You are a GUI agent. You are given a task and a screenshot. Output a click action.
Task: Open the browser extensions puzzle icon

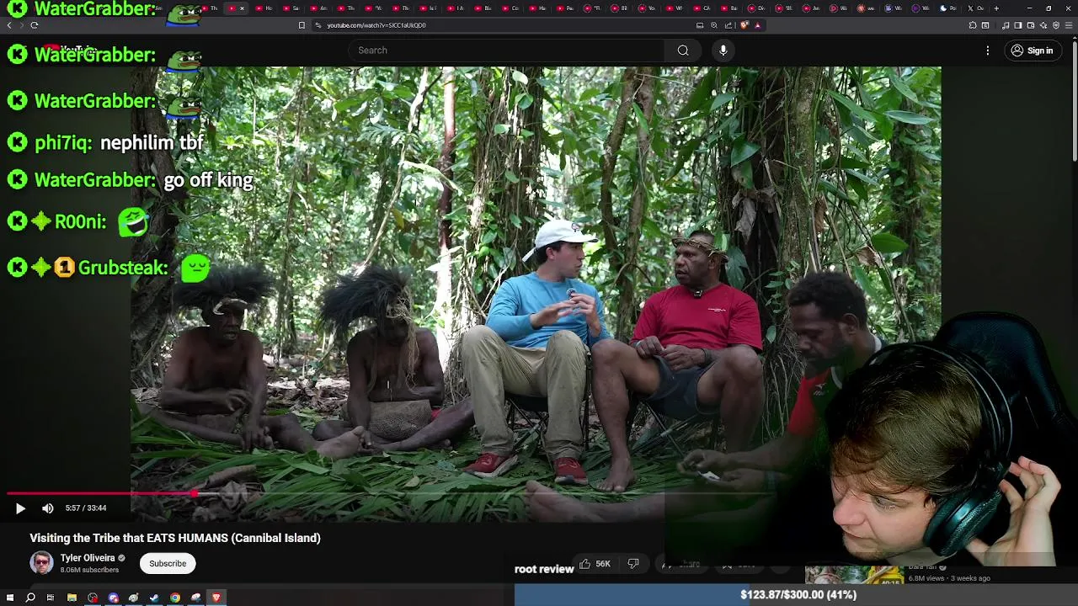coord(973,25)
